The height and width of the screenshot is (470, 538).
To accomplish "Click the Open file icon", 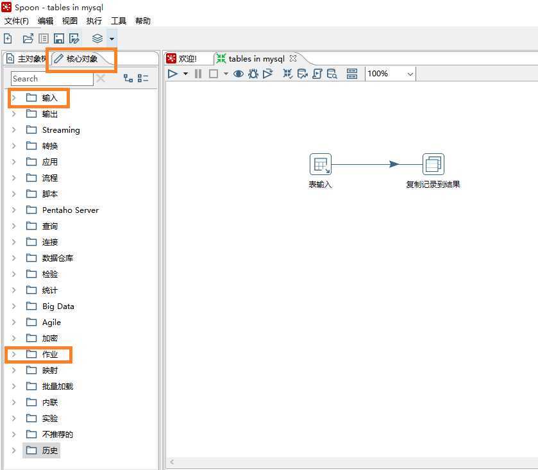I will click(x=28, y=38).
